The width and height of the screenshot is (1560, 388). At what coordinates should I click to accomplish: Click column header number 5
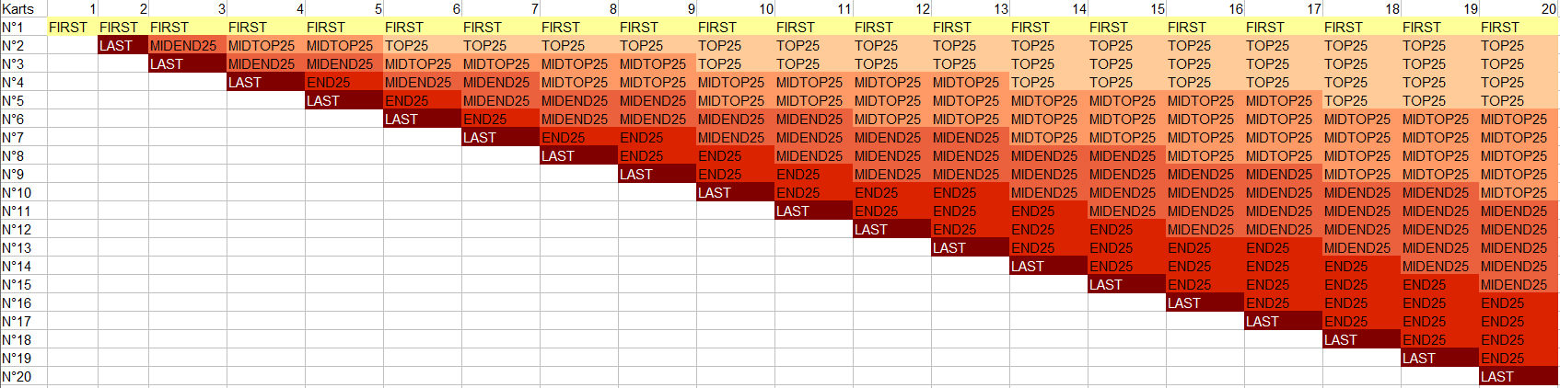[343, 8]
